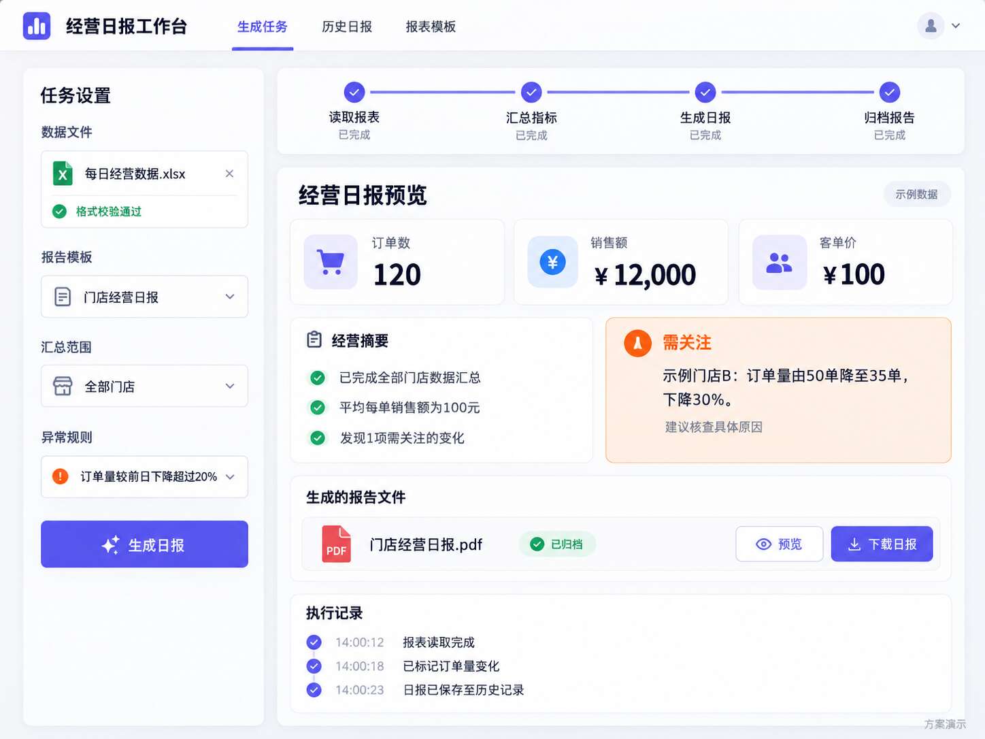985x739 pixels.
Task: Click the 已归档 status badge
Action: click(557, 544)
